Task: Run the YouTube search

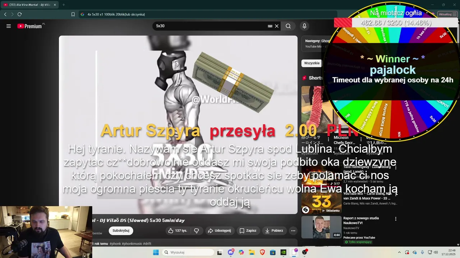Action: [288, 26]
